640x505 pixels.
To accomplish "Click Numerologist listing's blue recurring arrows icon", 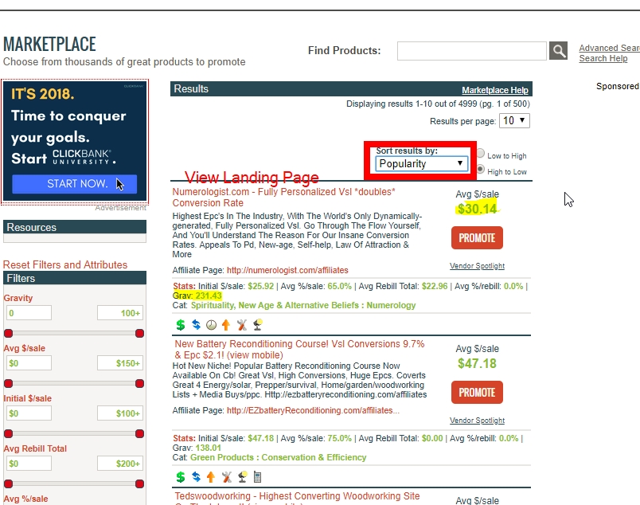I will point(195,324).
